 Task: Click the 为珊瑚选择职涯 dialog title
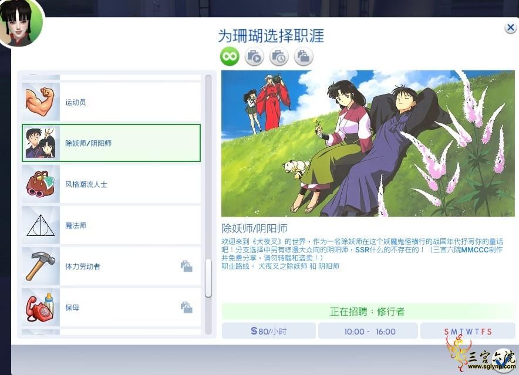[x=271, y=35]
